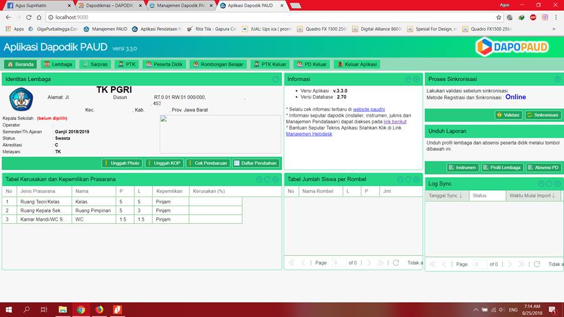Open the Peserta Didik menu
The width and height of the screenshot is (564, 317).
tap(164, 65)
